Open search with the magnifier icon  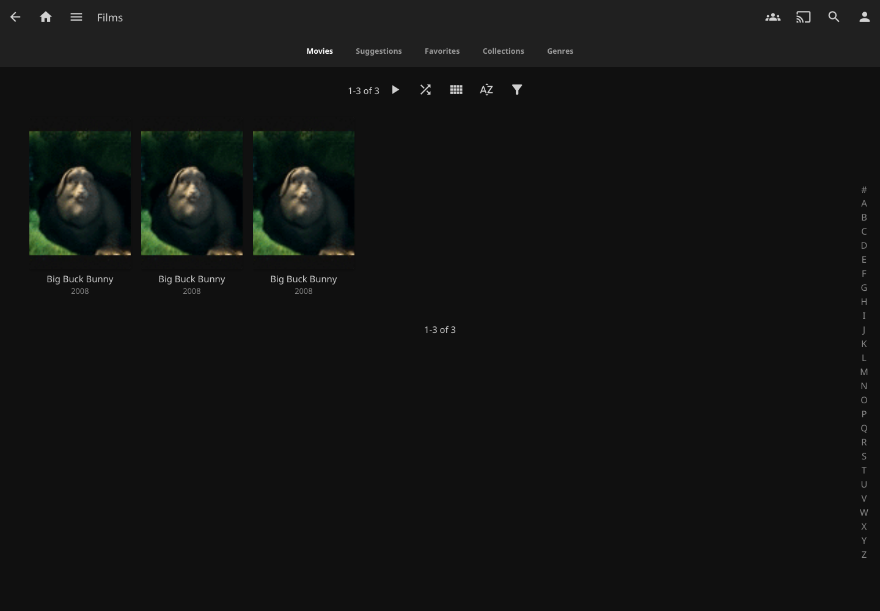tap(834, 17)
